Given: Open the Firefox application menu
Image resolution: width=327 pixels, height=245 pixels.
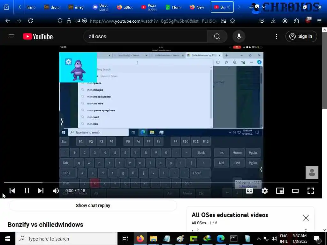Looking at the screenshot, I should tap(319, 21).
